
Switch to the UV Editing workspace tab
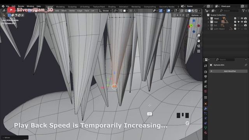click(x=85, y=7)
